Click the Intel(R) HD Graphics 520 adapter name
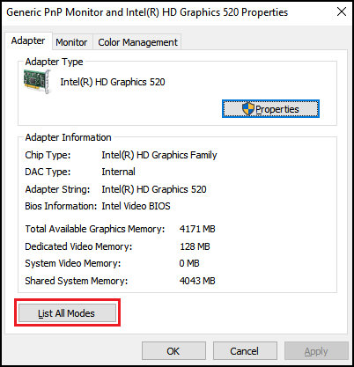 pyautogui.click(x=113, y=82)
